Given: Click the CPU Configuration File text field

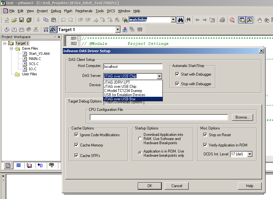Looking at the screenshot, I should click(159, 117).
